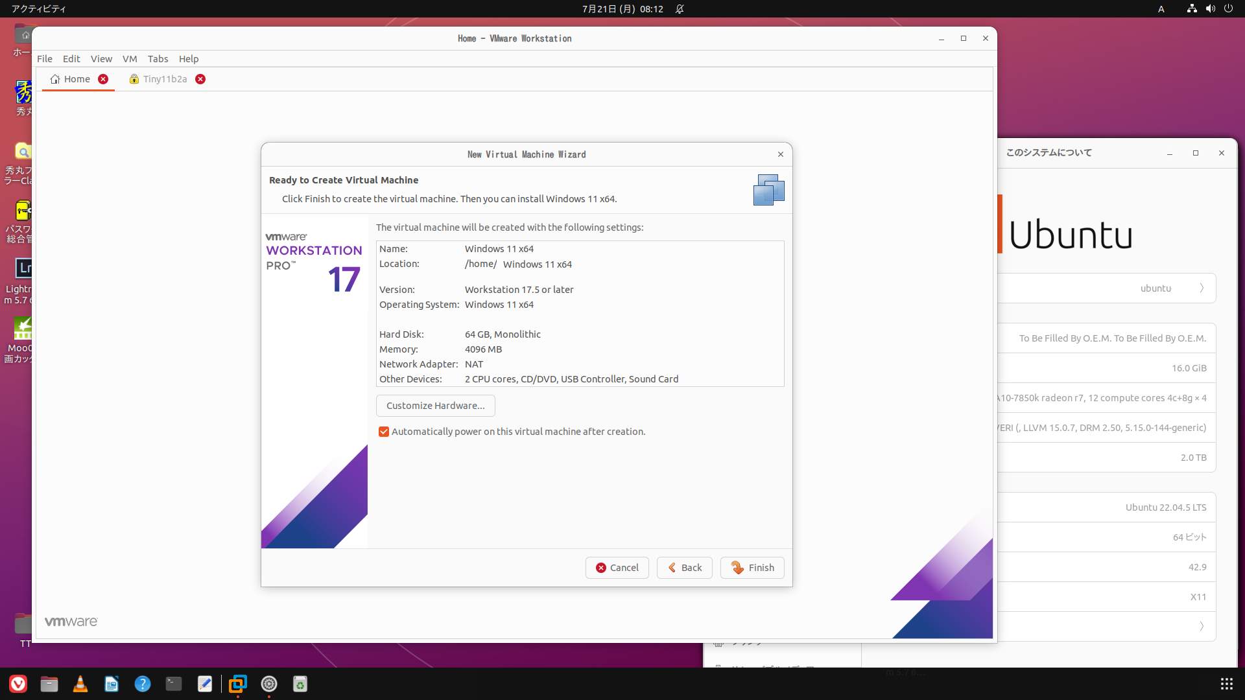Viewport: 1245px width, 700px height.
Task: Click X11 windowing system value
Action: (x=1198, y=597)
